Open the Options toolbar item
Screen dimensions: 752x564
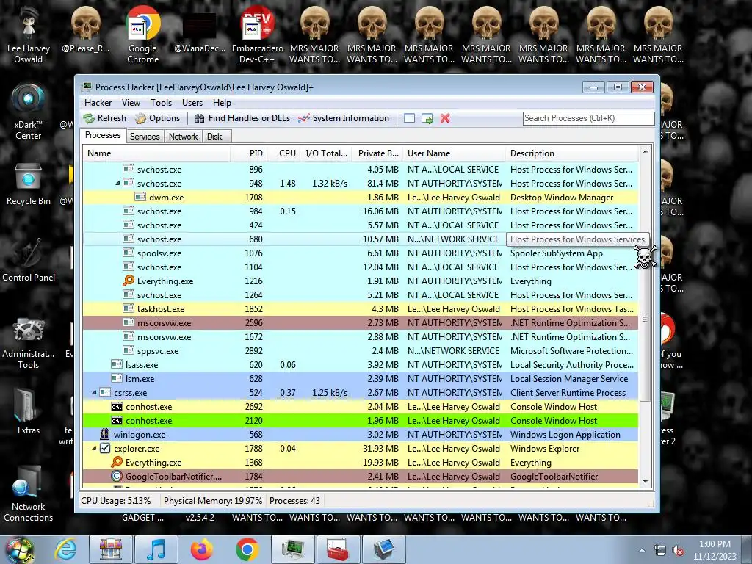coord(157,118)
